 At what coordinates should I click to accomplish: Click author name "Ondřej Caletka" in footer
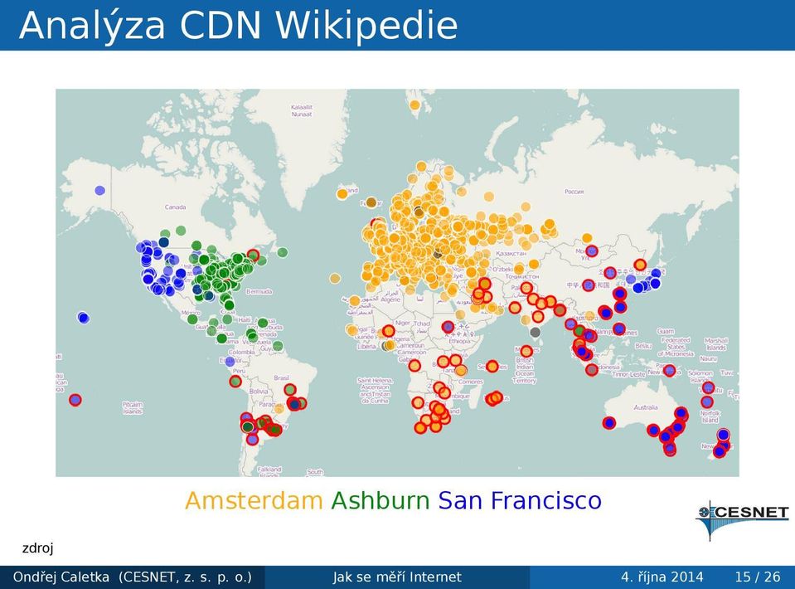61,577
